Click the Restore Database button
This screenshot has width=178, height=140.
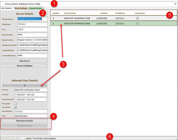25,66
